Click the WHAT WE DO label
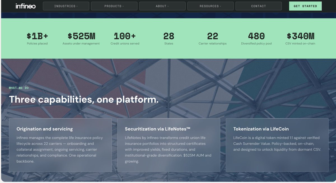The height and width of the screenshot is (183, 336). coord(19,88)
